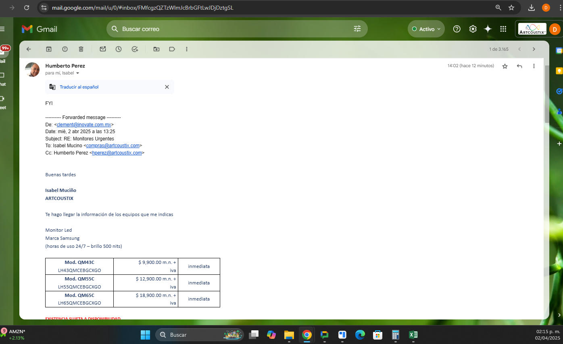Open Chat in the left sidebar
The width and height of the screenshot is (563, 344).
point(2,79)
